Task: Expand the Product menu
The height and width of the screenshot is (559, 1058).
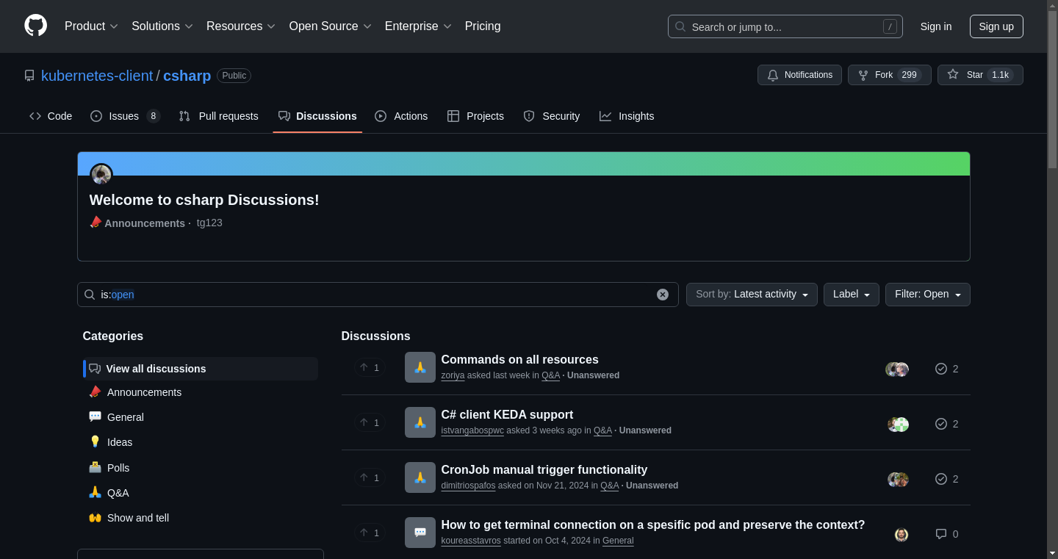Action: [x=91, y=26]
